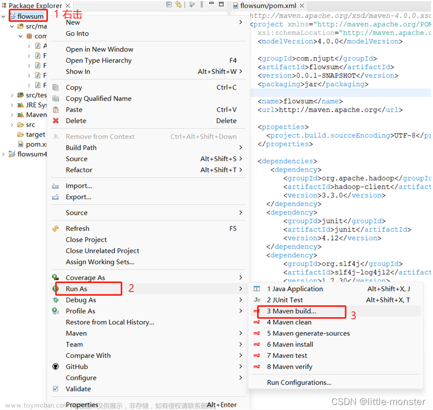This screenshot has width=433, height=410.
Task: Choose Go Into from context menu
Action: tap(148, 34)
